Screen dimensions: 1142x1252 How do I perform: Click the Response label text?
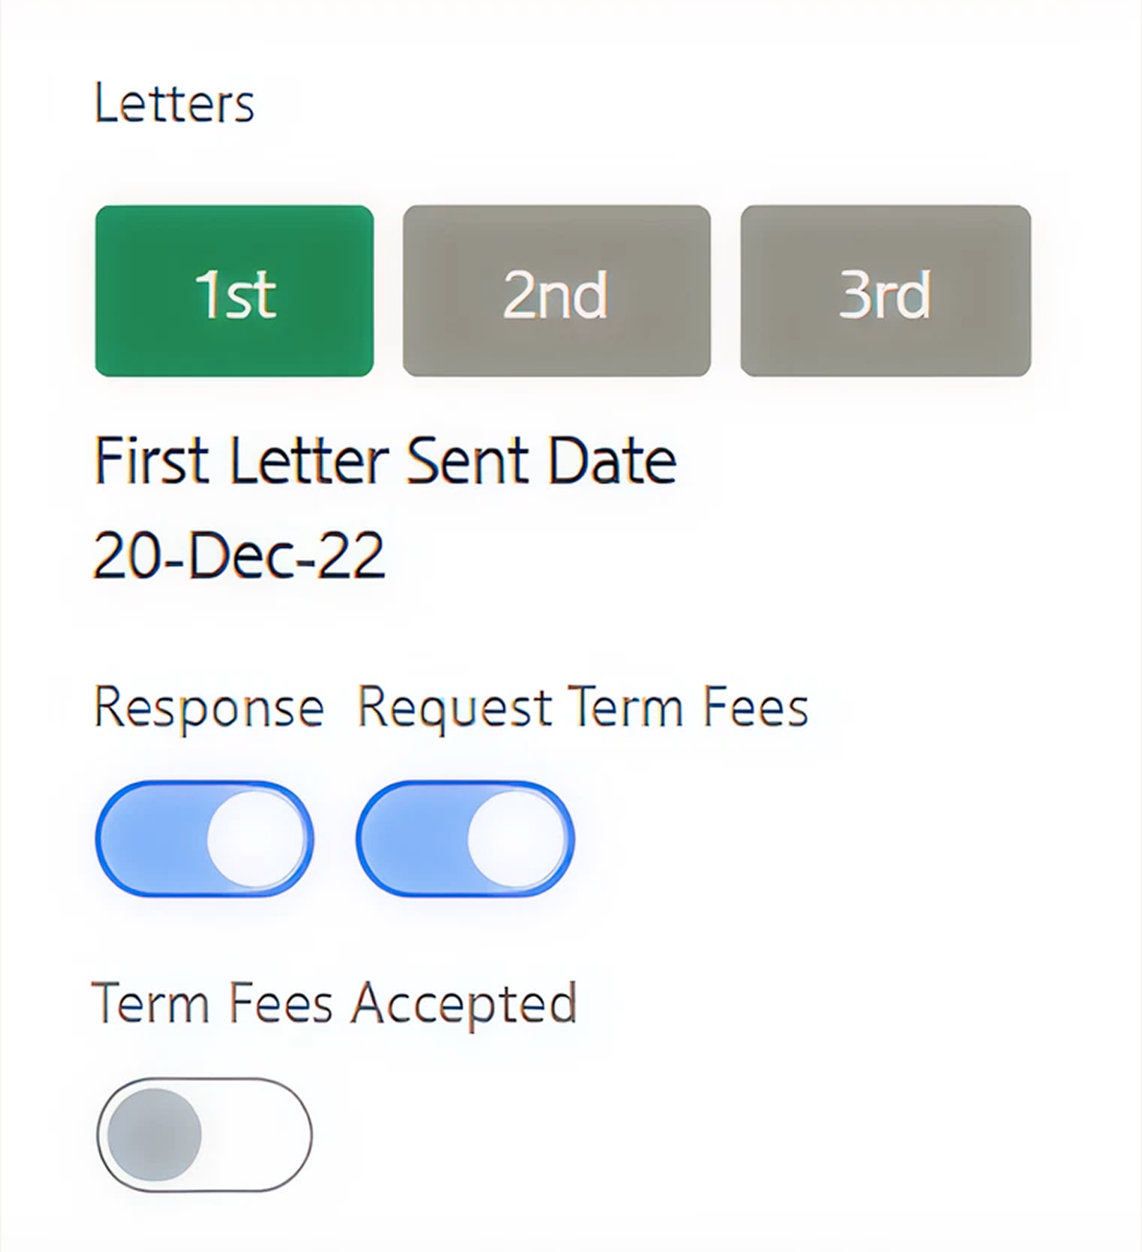click(x=209, y=707)
